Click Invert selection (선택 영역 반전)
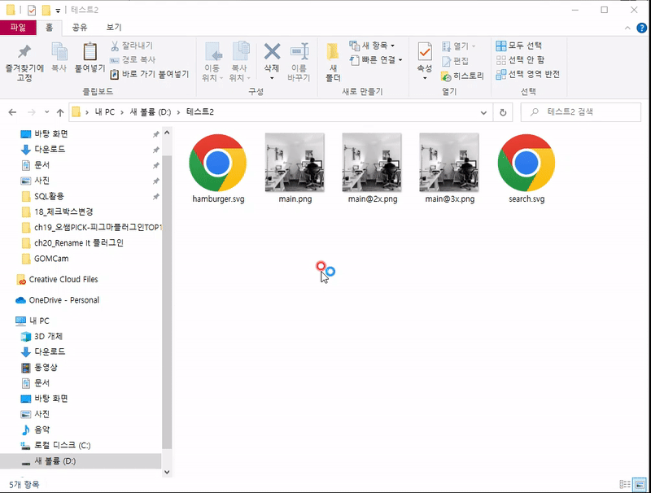 (x=528, y=74)
